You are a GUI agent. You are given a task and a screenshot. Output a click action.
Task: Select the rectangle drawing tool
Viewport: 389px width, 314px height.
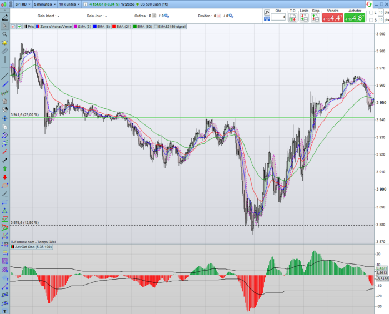click(x=4, y=202)
